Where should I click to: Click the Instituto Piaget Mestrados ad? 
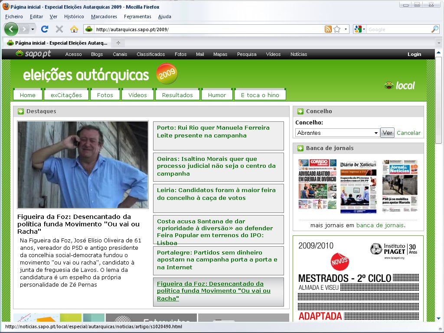point(358,279)
